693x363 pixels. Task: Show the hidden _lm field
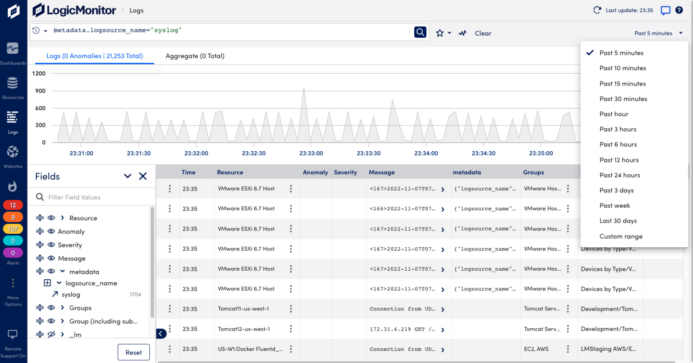[51, 334]
